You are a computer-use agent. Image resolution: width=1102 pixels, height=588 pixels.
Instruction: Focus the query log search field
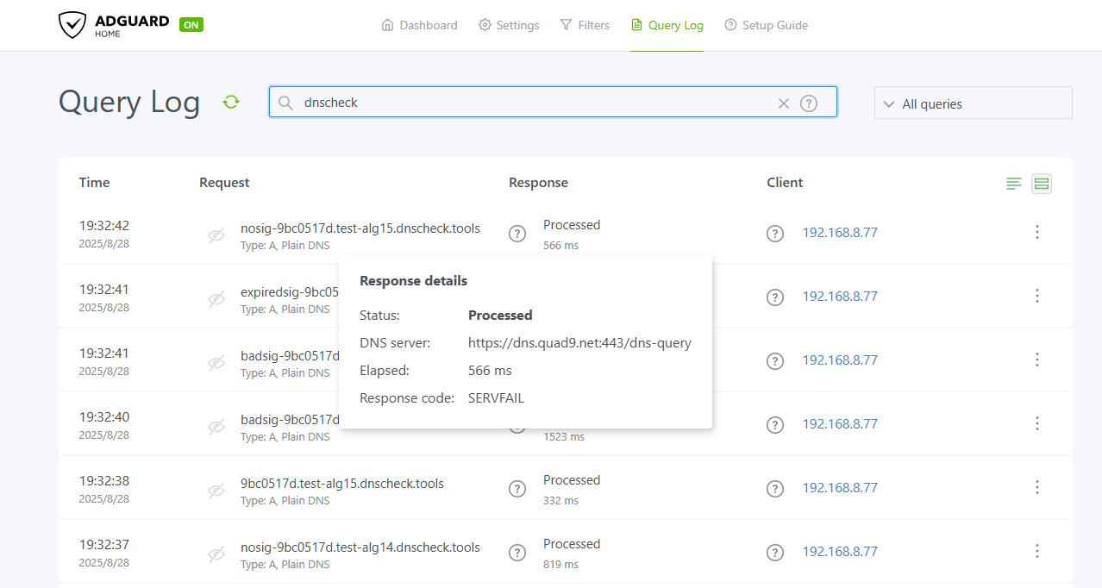click(535, 103)
